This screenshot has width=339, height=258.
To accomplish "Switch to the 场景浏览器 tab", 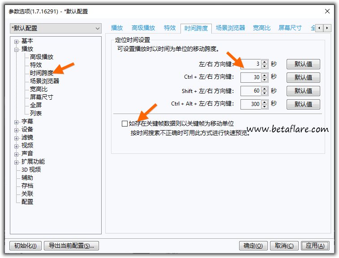I will [x=230, y=28].
